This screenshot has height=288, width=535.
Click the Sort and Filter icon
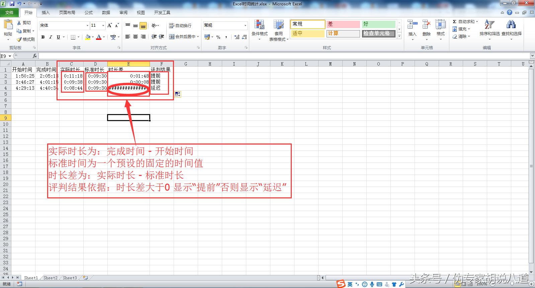tap(489, 25)
